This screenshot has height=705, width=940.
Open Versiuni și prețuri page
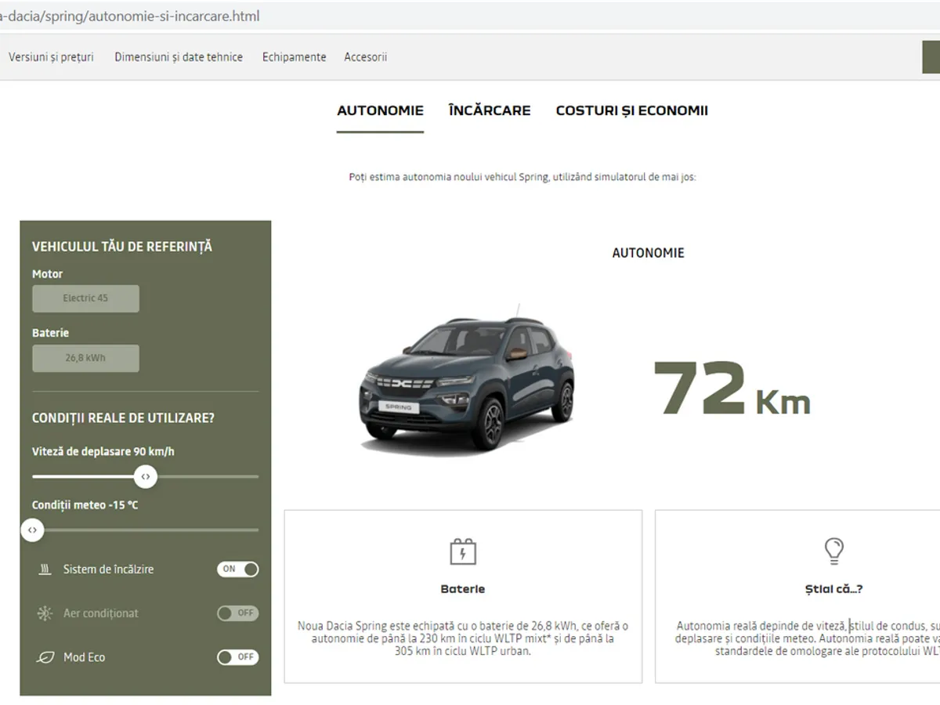tap(51, 57)
